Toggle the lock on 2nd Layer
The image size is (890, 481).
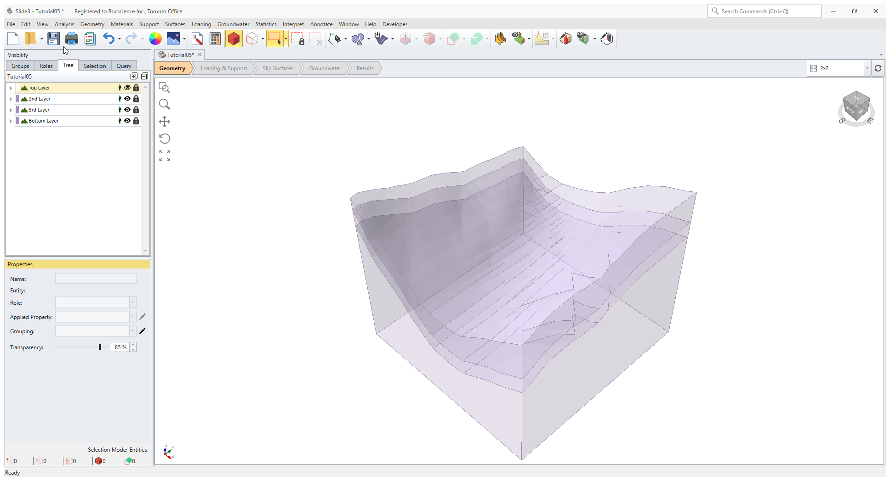(x=136, y=99)
